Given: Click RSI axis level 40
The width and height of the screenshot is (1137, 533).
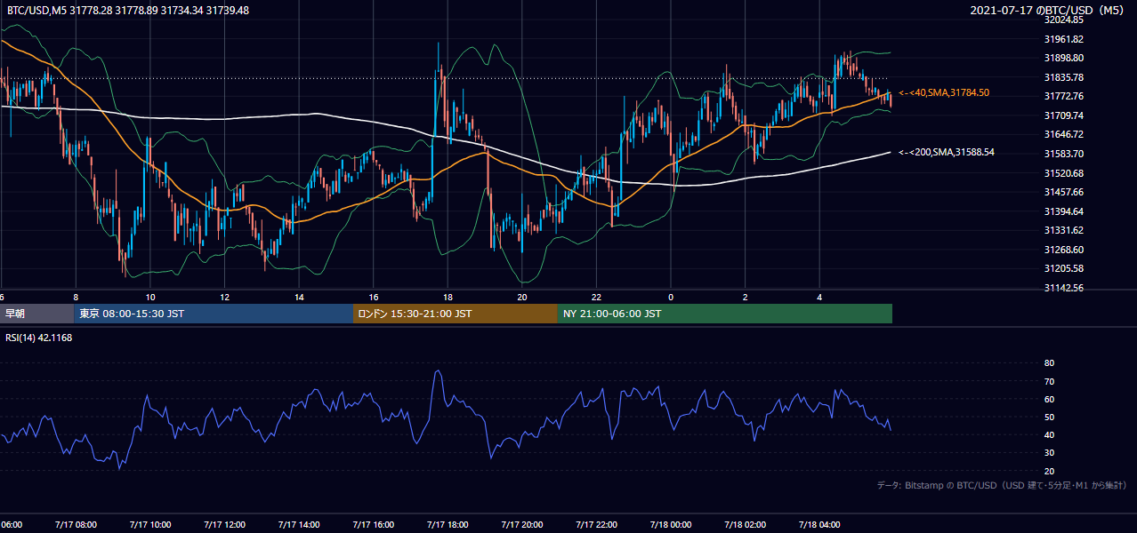Looking at the screenshot, I should (1049, 434).
